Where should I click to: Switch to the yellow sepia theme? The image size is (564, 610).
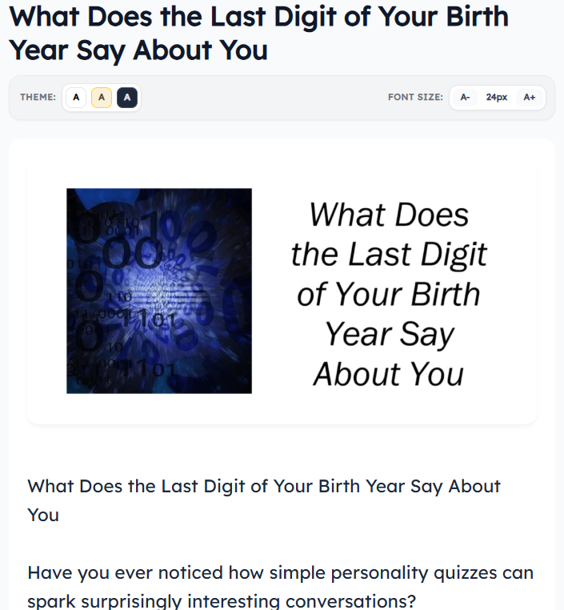(102, 97)
